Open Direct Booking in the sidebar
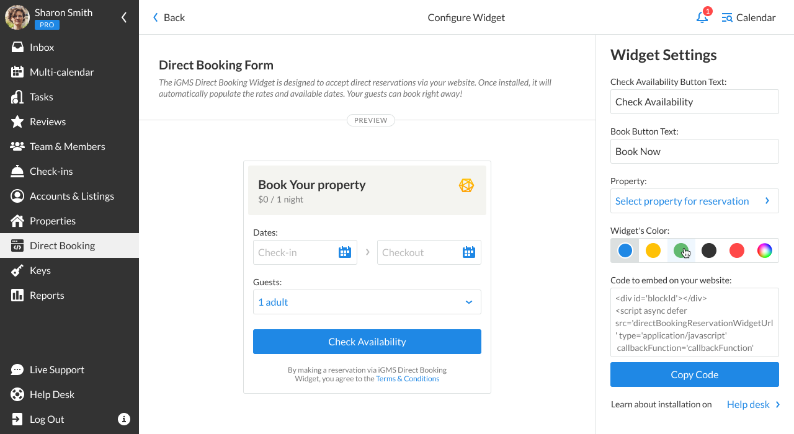 click(x=69, y=246)
